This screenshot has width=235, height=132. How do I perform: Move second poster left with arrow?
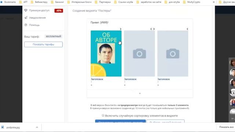pos(151,29)
